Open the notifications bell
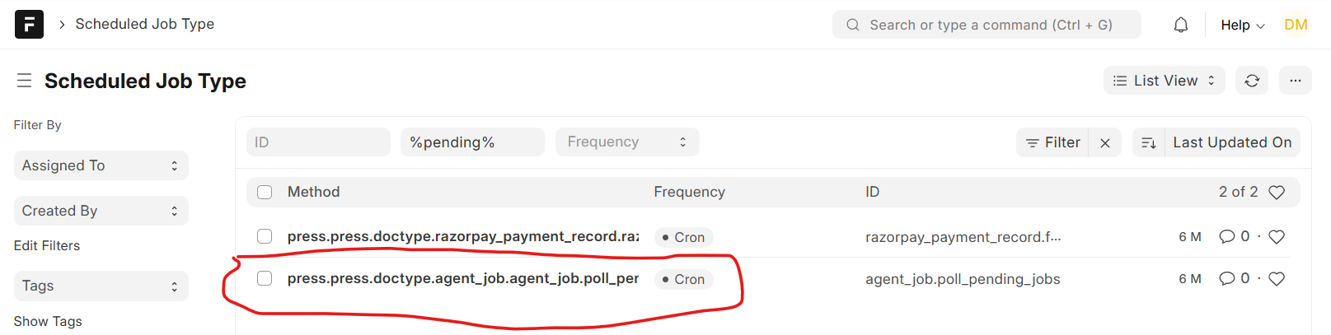1331x335 pixels. click(x=1180, y=25)
